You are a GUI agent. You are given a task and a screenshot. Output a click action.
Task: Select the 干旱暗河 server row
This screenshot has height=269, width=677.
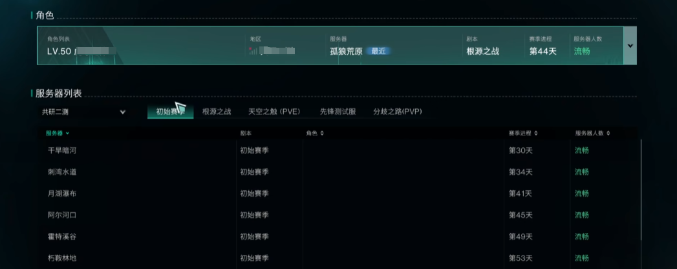tap(62, 150)
